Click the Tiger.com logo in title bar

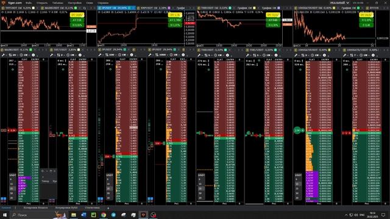point(3,2)
